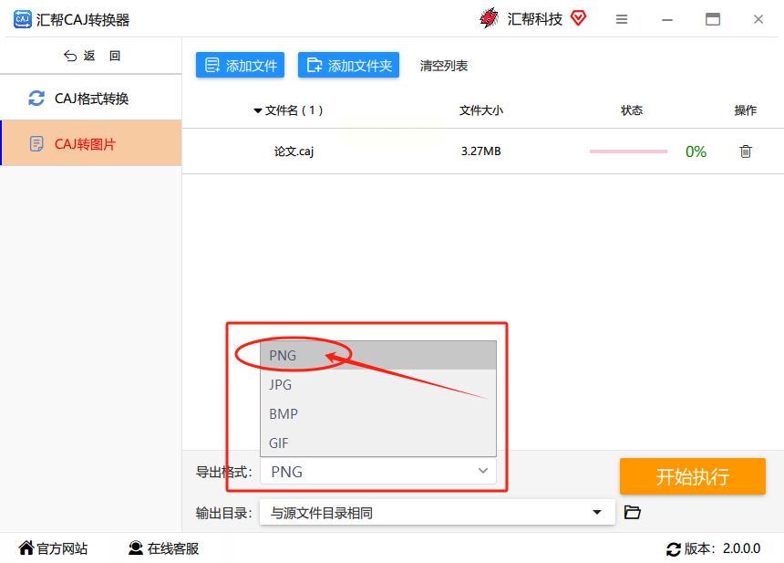Viewport: 784px width, 563px height.
Task: Click the 添加文件夹 button
Action: click(x=348, y=65)
